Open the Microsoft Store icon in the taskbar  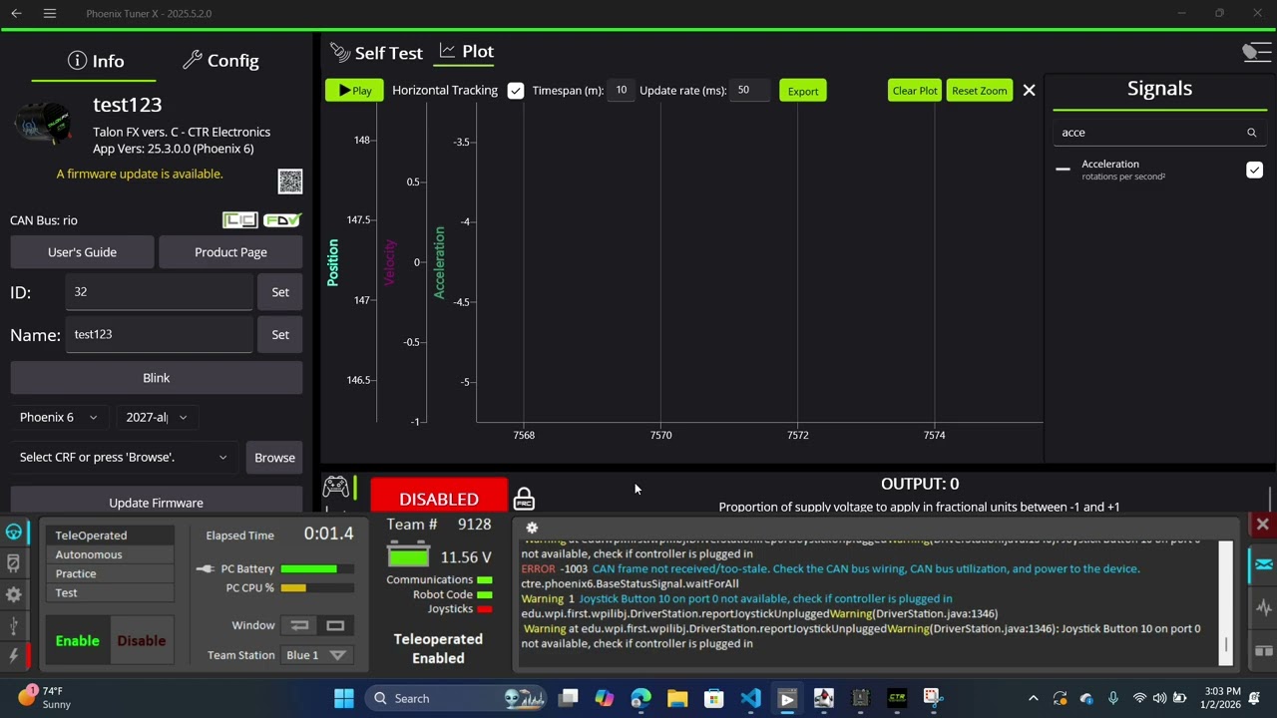(713, 698)
